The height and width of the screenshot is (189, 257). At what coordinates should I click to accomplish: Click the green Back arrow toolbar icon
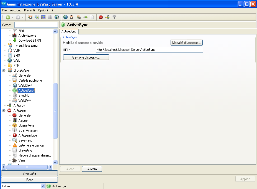pyautogui.click(x=8, y=17)
